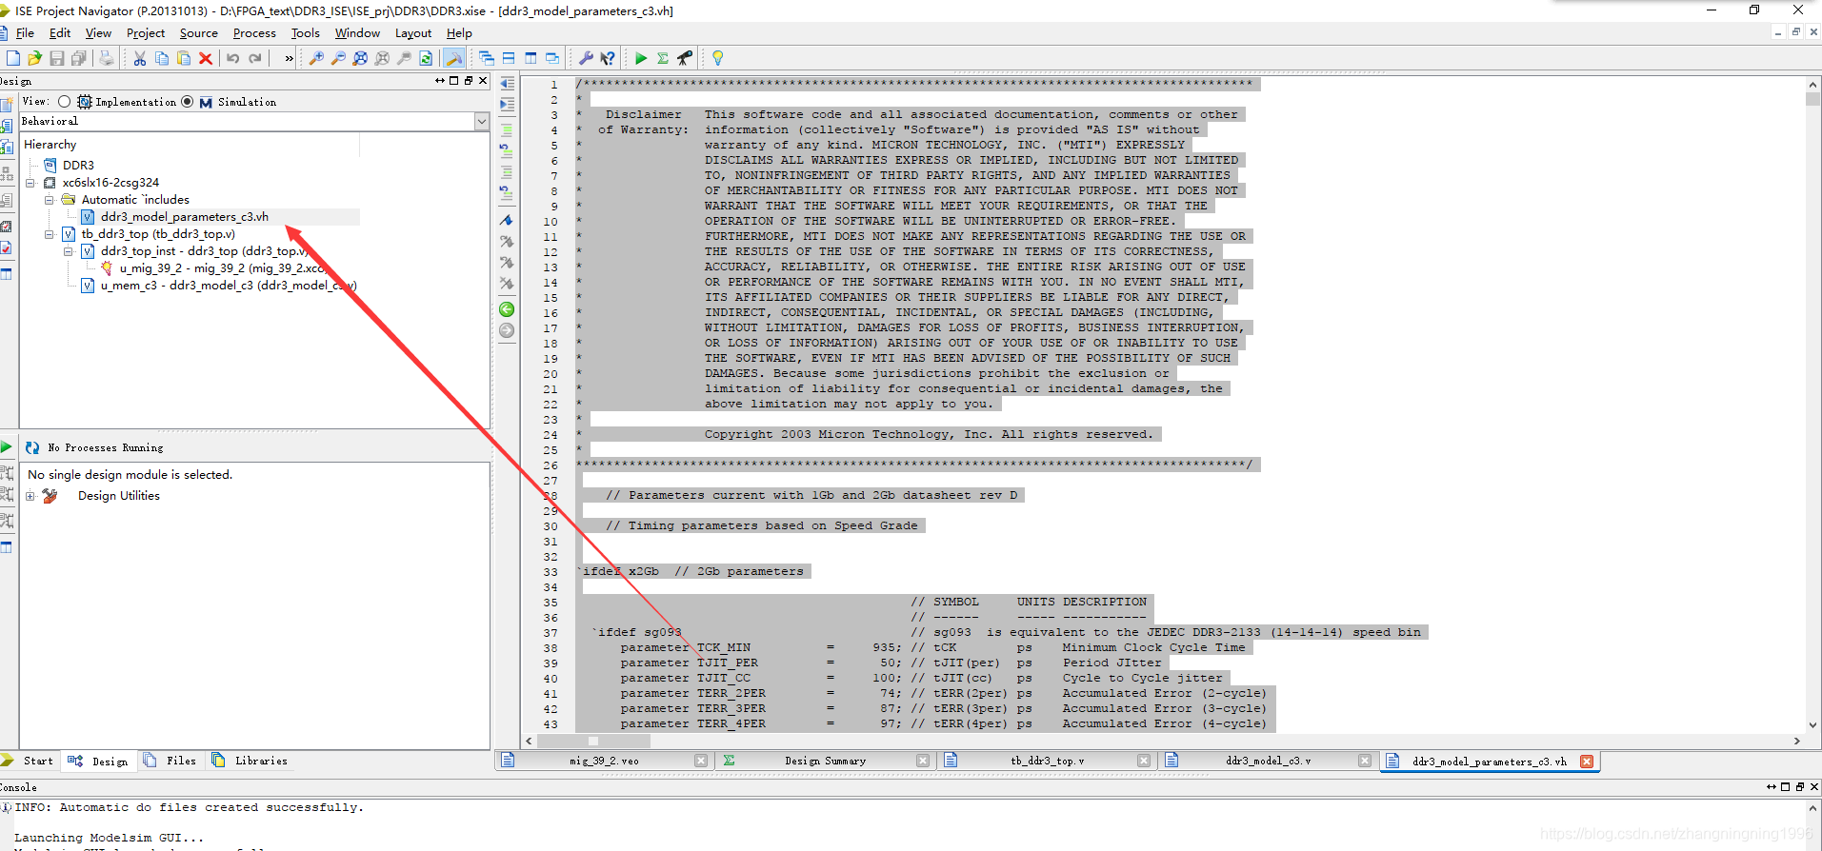Open the Source menu
This screenshot has width=1822, height=851.
coord(198,33)
